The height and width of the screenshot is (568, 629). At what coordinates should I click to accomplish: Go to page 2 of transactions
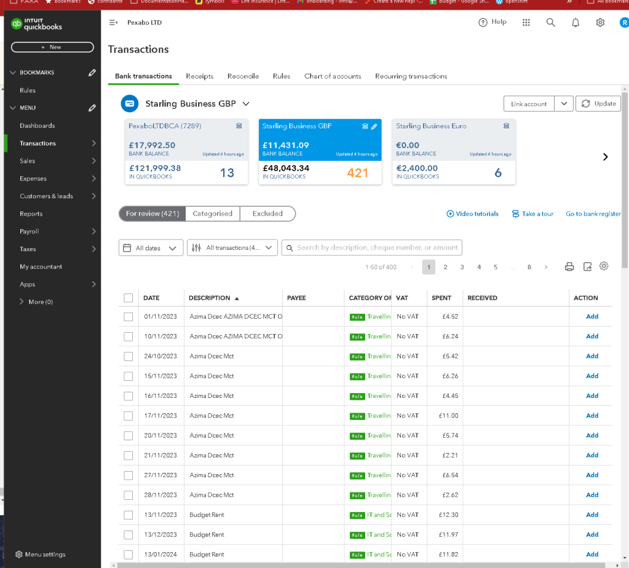pos(445,267)
